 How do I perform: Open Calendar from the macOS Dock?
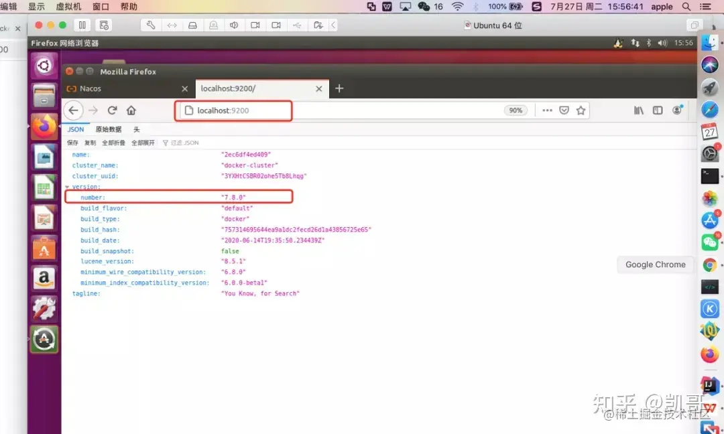click(710, 132)
